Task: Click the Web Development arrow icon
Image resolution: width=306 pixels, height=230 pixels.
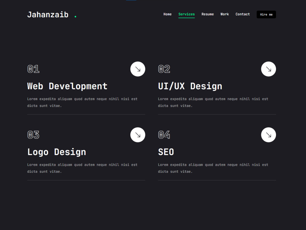Action: tap(138, 69)
